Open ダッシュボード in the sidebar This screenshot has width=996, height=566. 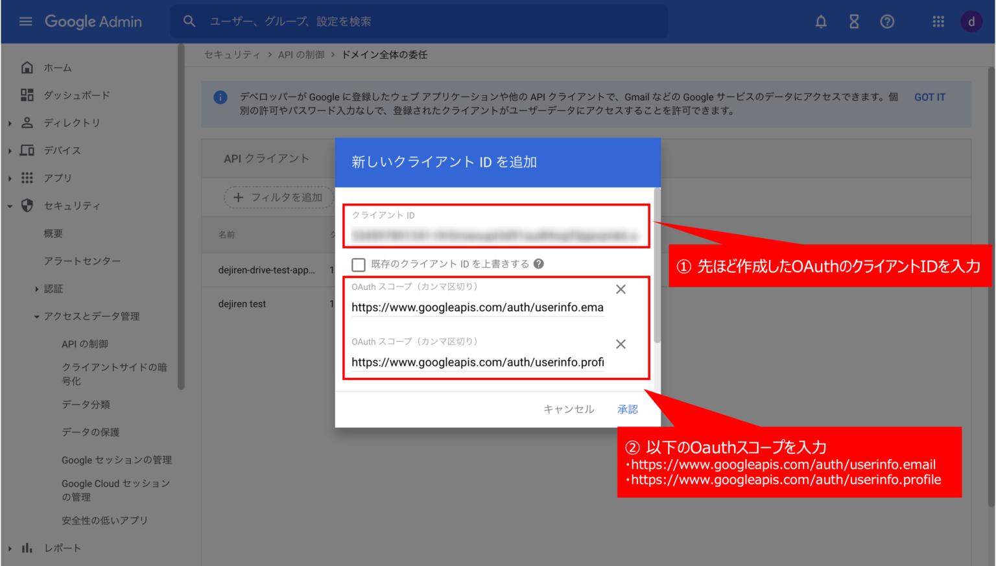click(77, 95)
